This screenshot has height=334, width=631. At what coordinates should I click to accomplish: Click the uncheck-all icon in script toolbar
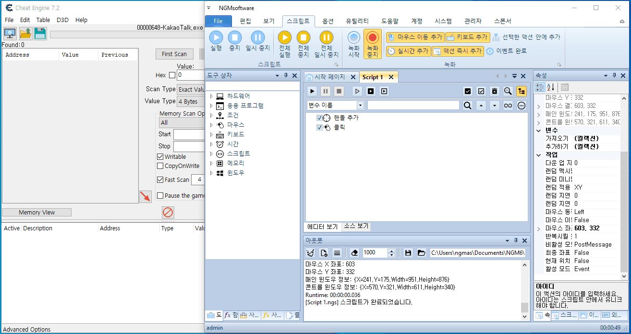tap(481, 91)
